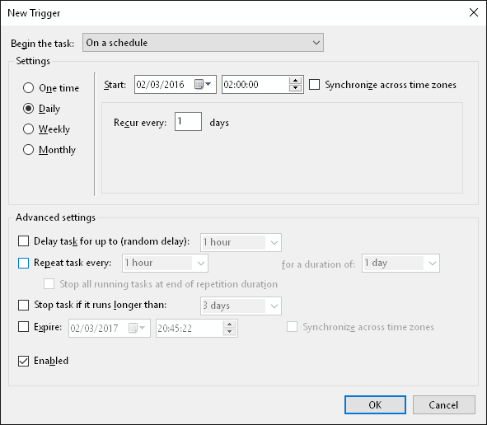Open the random delay 1 hour dropdown
This screenshot has height=425, width=487.
[241, 242]
